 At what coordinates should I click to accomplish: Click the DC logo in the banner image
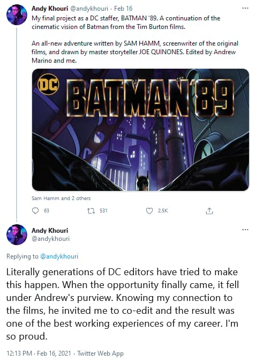point(48,84)
